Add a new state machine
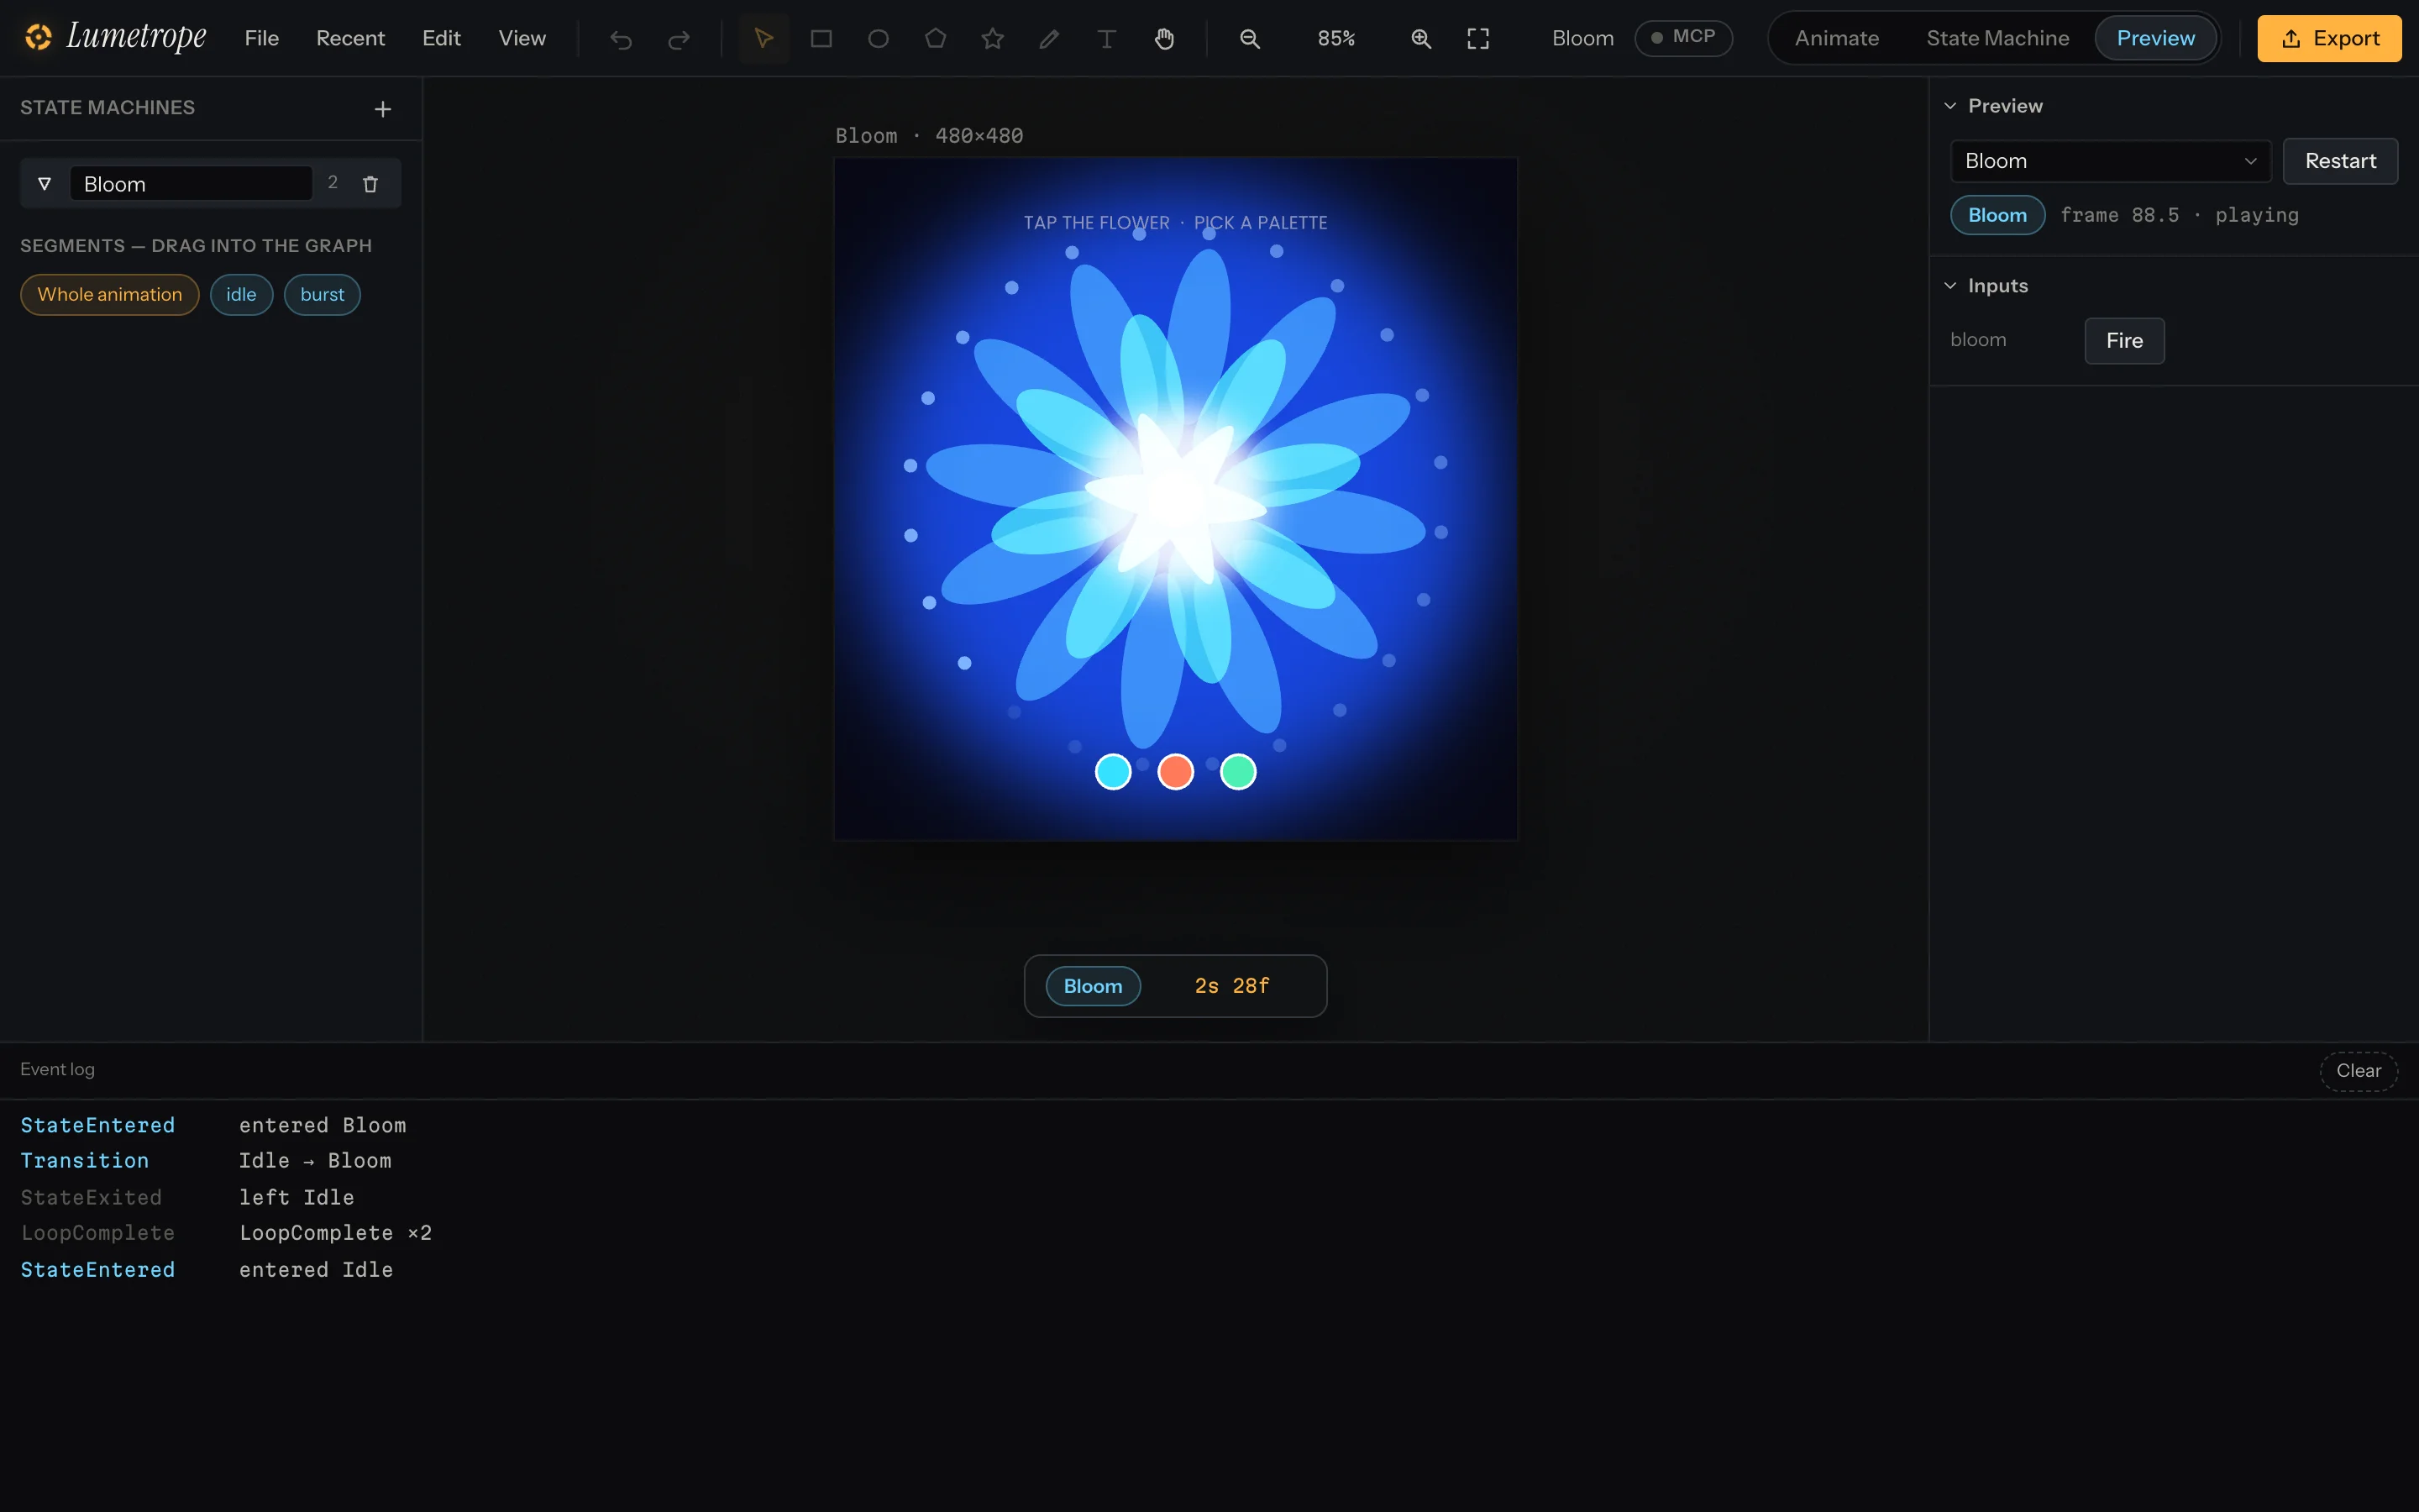This screenshot has width=2419, height=1512. (x=383, y=109)
